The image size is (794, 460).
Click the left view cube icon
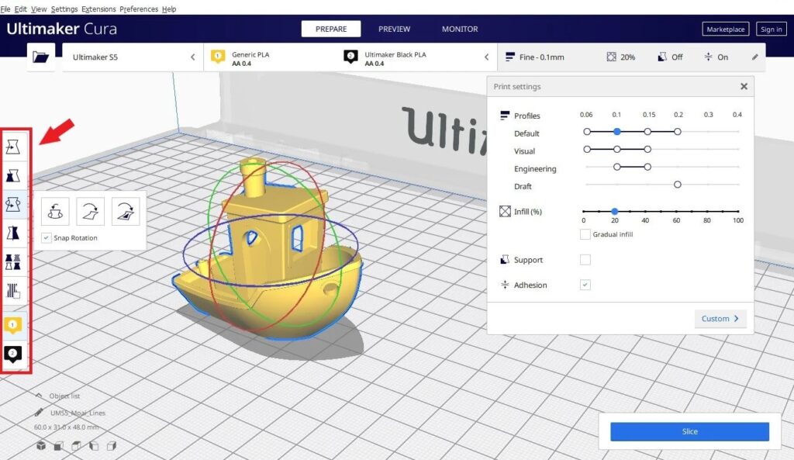(94, 446)
